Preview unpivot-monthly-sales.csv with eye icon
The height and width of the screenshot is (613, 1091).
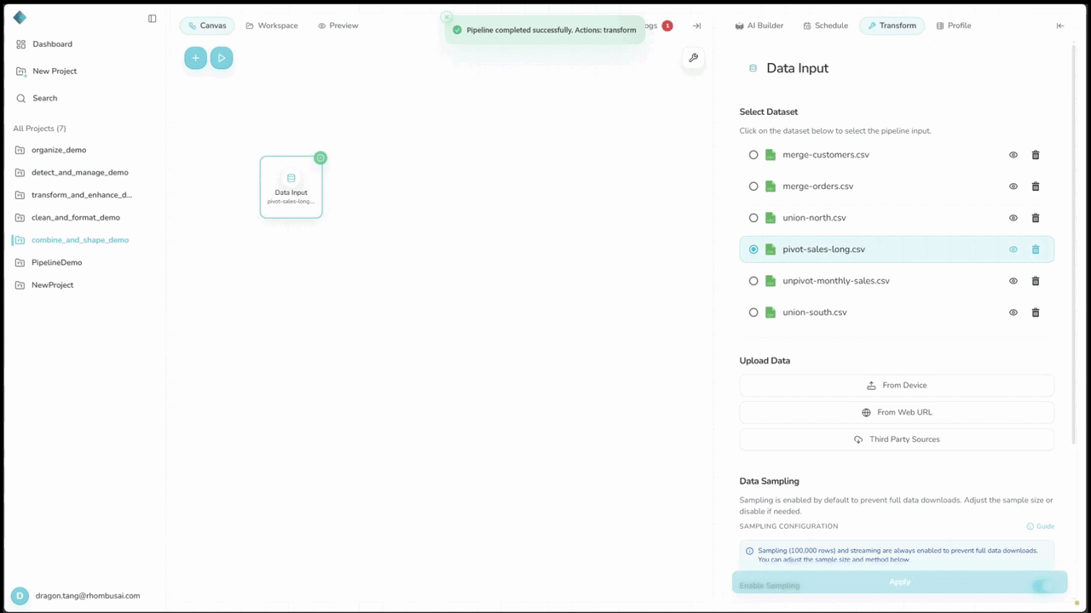(1013, 281)
